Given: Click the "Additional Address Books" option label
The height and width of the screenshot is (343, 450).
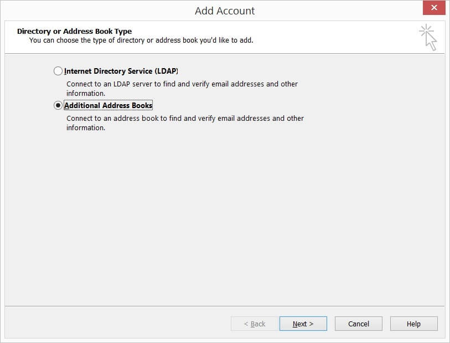Looking at the screenshot, I should point(108,105).
